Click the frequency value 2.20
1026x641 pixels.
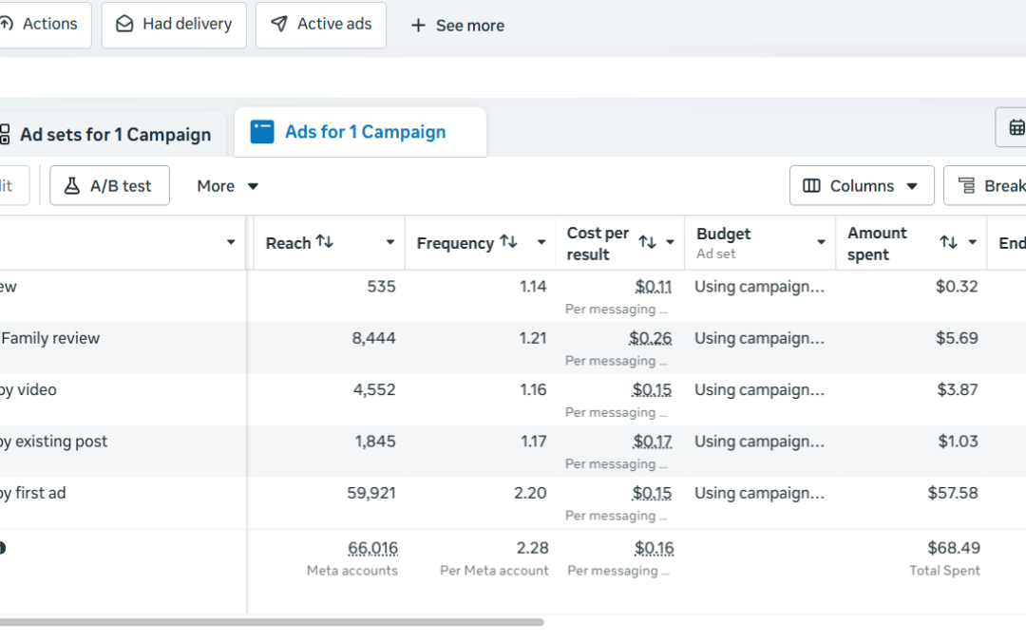tap(530, 493)
